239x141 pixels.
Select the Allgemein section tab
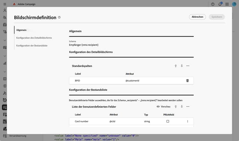(21, 30)
